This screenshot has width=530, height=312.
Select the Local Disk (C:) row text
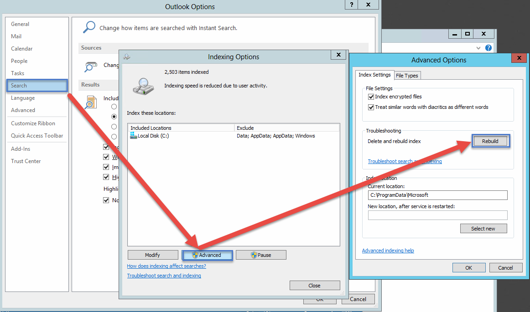coord(153,136)
